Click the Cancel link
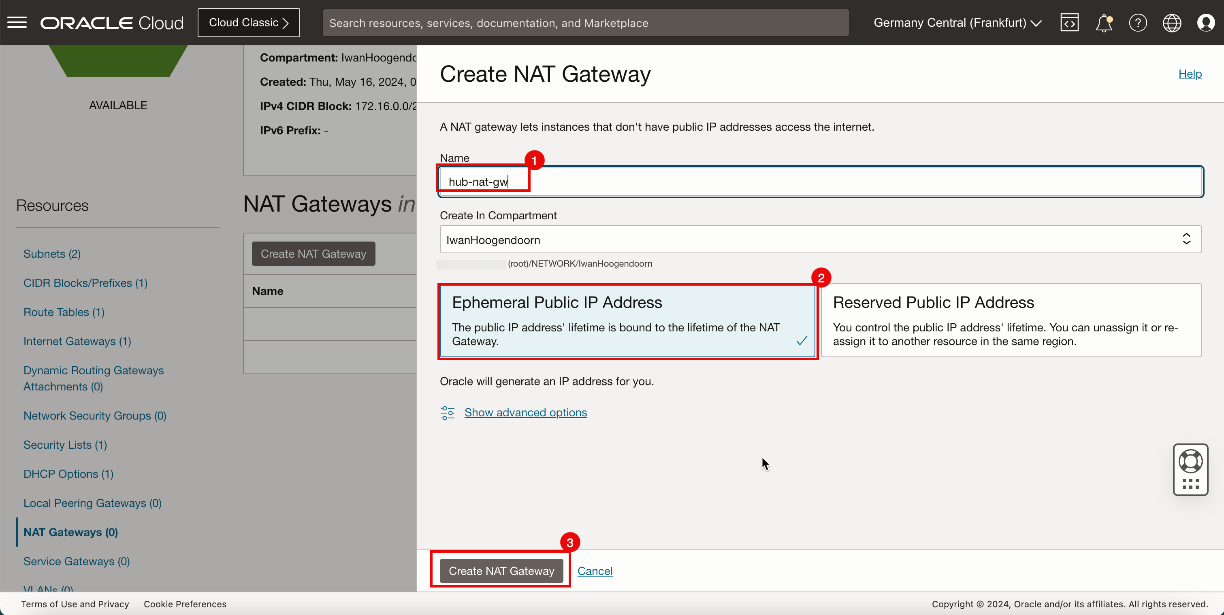This screenshot has height=615, width=1224. pyautogui.click(x=595, y=570)
